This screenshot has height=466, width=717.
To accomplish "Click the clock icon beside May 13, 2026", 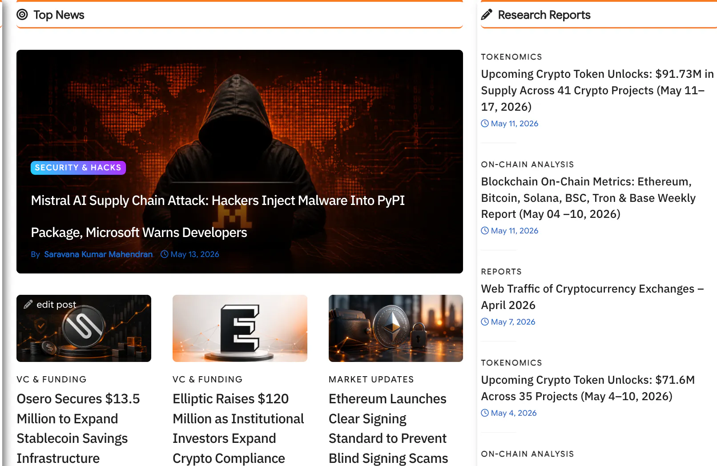I will click(x=165, y=254).
